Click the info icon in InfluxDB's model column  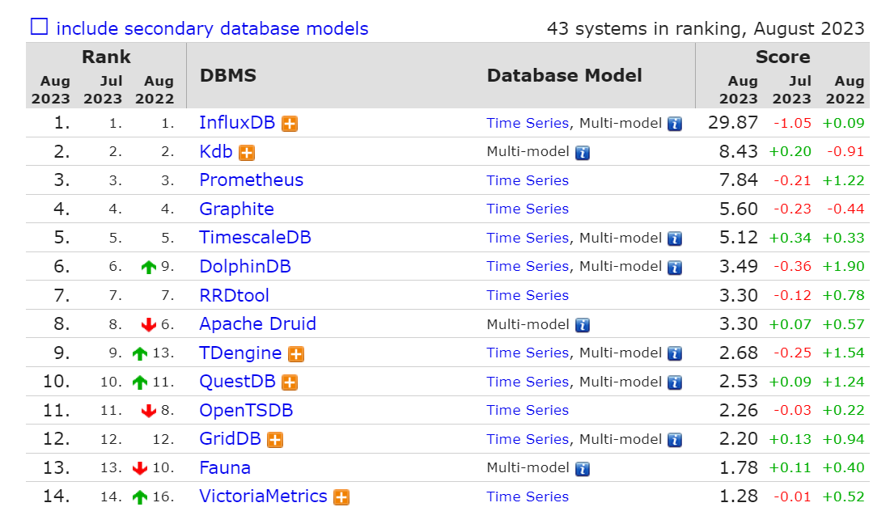click(675, 124)
